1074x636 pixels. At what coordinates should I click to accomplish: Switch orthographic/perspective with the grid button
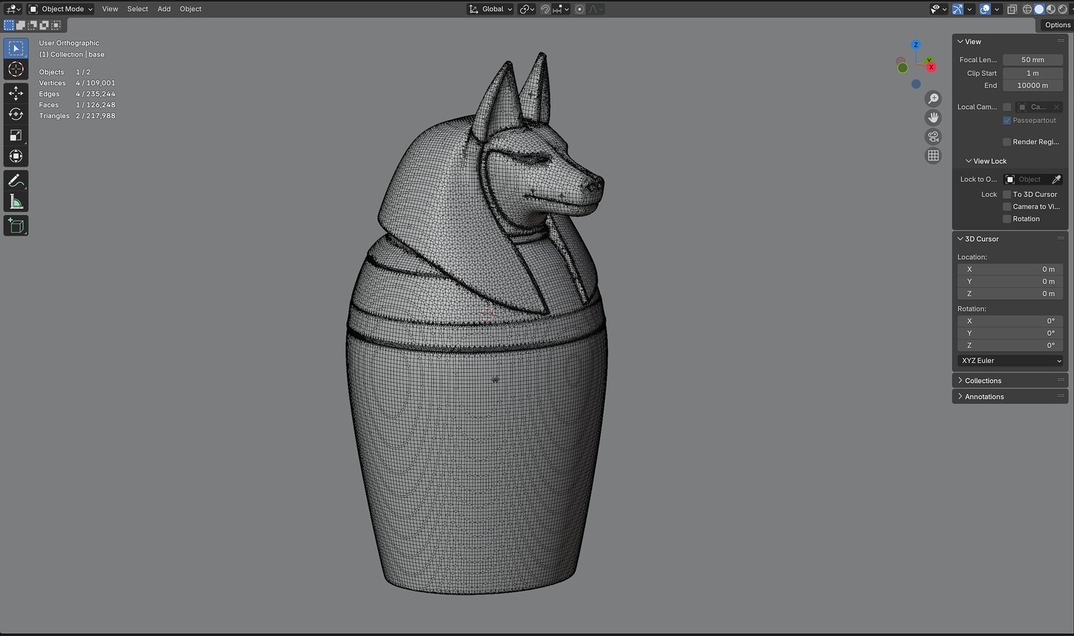point(933,155)
